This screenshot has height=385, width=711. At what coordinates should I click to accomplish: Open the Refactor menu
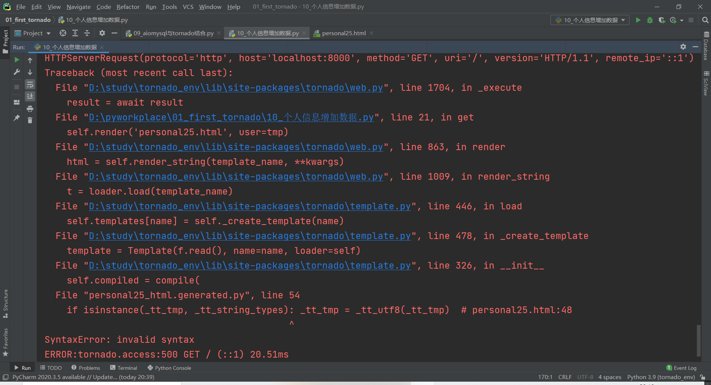point(128,7)
